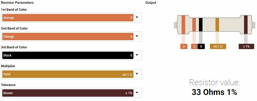Open the Tolerance dropdown arrow
The width and height of the screenshot is (257, 101).
pyautogui.click(x=137, y=93)
